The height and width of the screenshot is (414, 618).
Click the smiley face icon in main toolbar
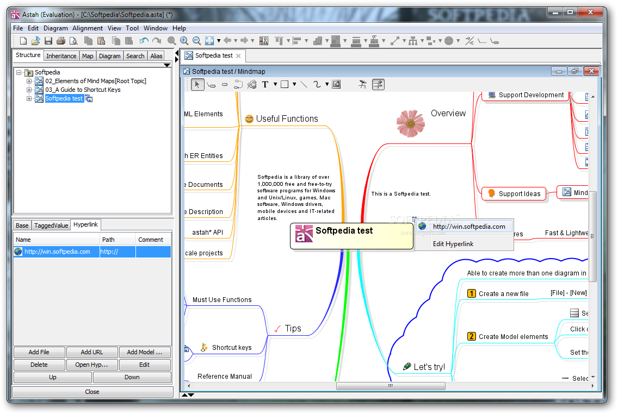pyautogui.click(x=448, y=41)
